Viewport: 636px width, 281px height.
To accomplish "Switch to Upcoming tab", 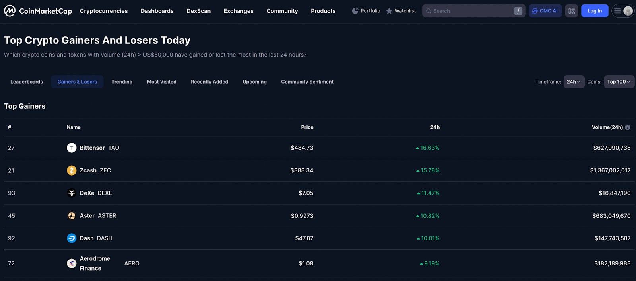I will tap(255, 82).
